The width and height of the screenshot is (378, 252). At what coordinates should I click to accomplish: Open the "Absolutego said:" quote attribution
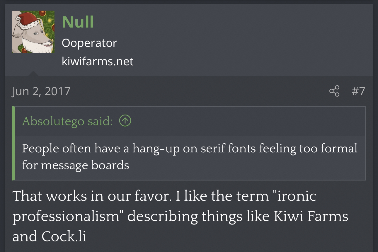point(67,121)
